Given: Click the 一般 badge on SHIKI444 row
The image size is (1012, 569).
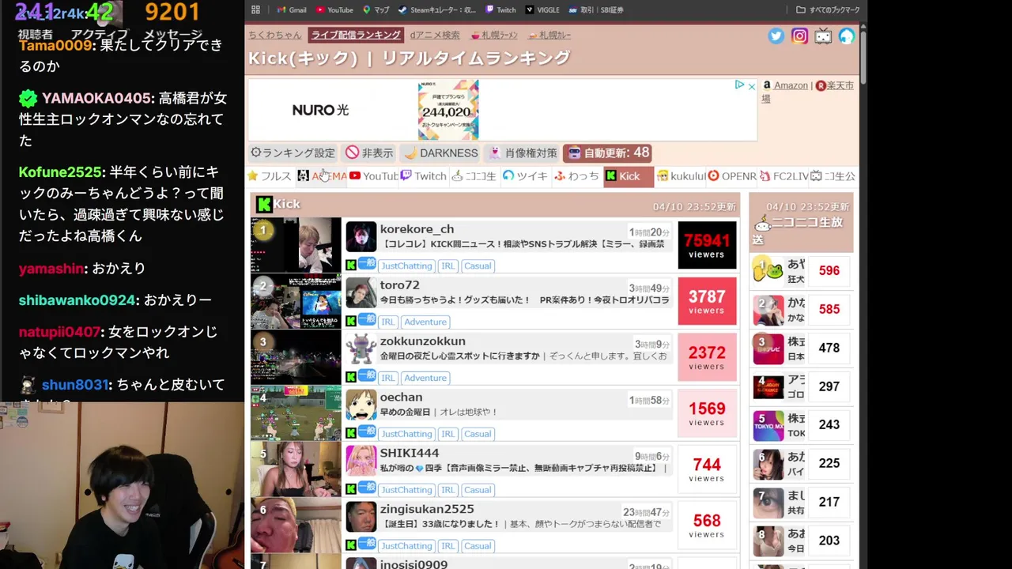Looking at the screenshot, I should point(367,487).
